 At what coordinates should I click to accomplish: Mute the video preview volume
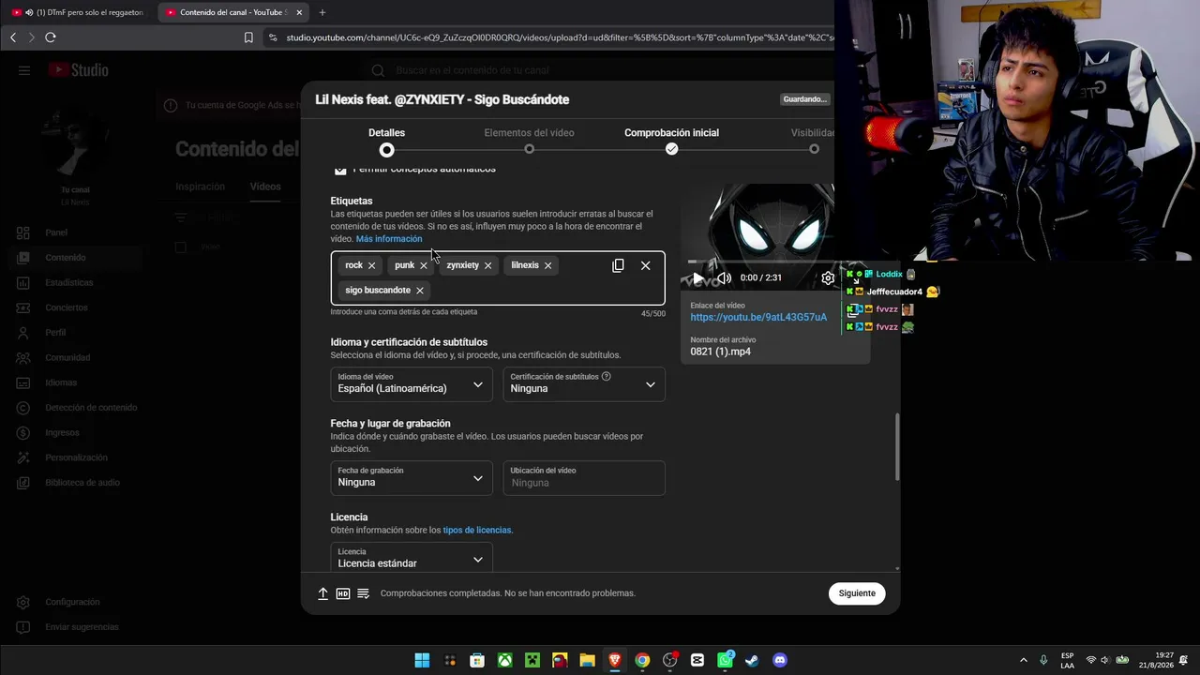[x=725, y=277]
